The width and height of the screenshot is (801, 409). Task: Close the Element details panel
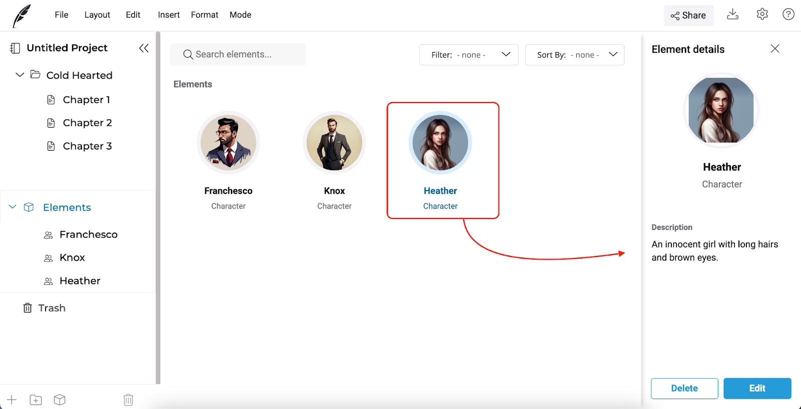coord(775,48)
